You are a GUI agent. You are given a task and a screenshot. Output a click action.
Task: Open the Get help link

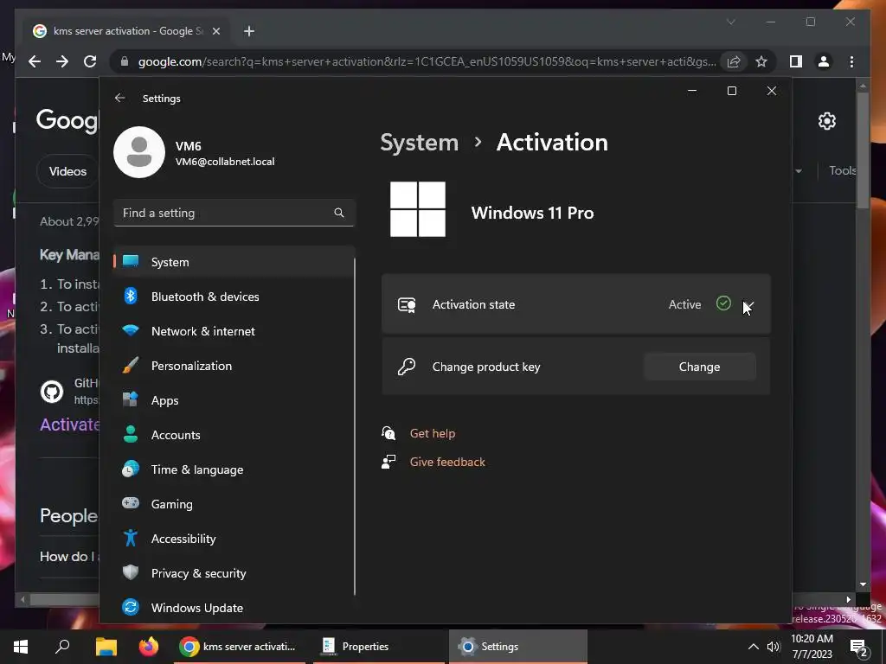(433, 434)
